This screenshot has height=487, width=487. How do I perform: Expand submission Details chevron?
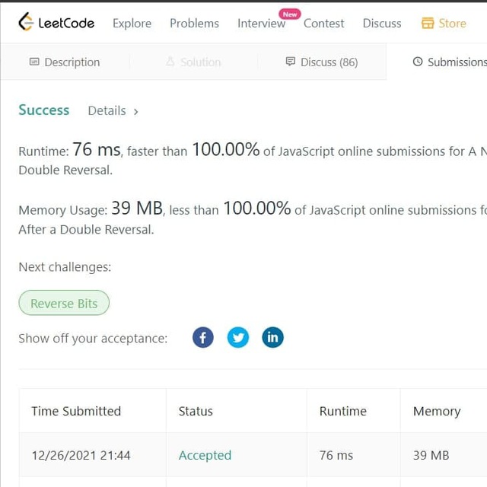(x=136, y=111)
